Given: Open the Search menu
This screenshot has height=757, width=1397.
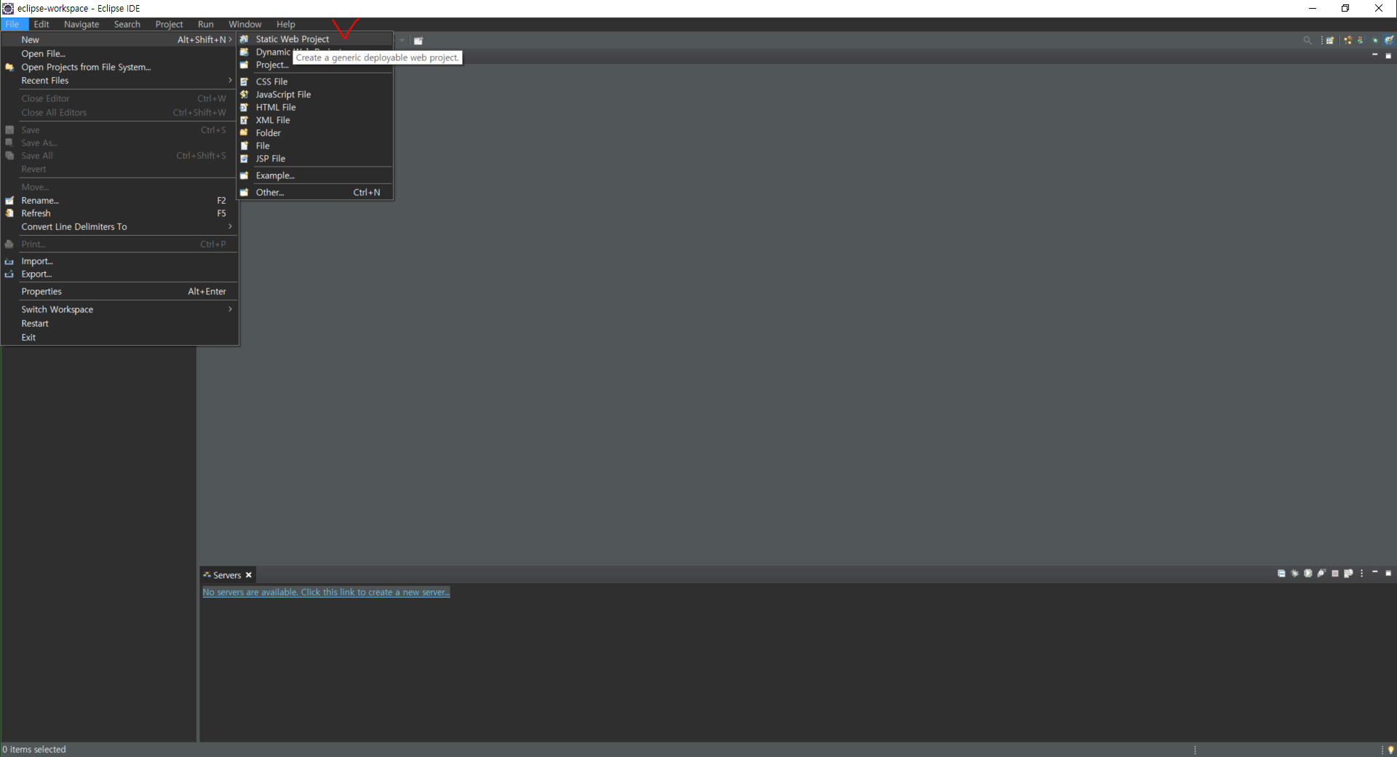Looking at the screenshot, I should point(127,24).
